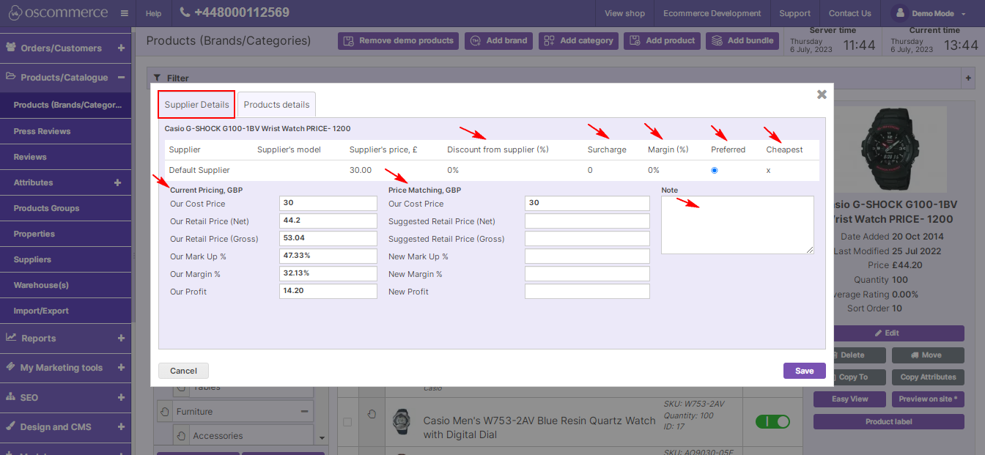Expand the Attributes submenu plus
The height and width of the screenshot is (455, 985).
click(x=118, y=182)
